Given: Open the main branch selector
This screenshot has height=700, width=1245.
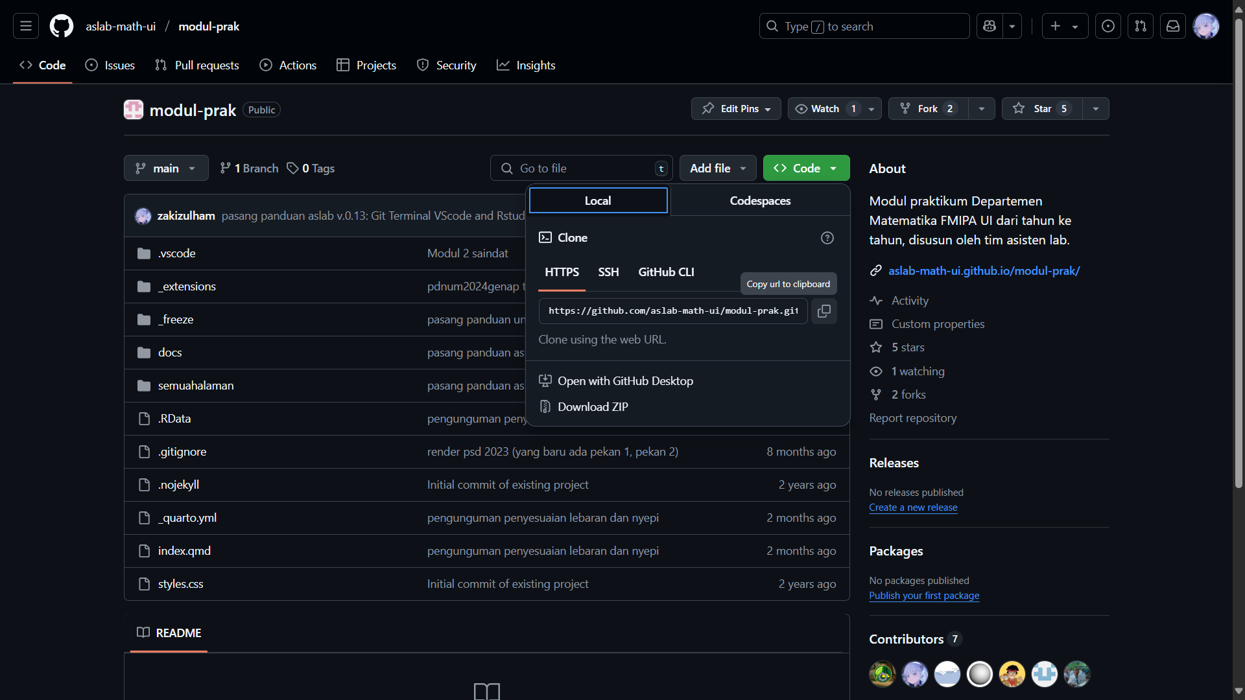Looking at the screenshot, I should coord(166,168).
